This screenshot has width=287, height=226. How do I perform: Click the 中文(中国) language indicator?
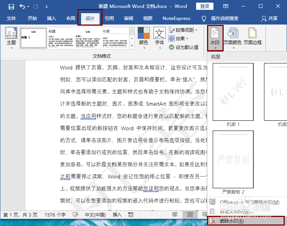click(95, 215)
